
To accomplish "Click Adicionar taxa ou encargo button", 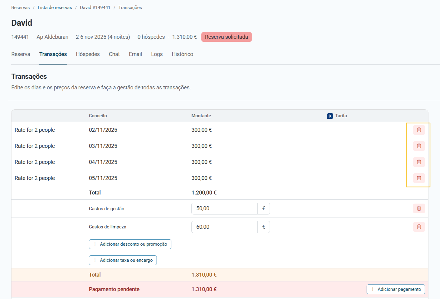I will coord(123,260).
